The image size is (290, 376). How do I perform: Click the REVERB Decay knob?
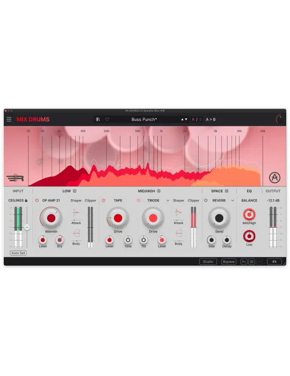click(x=227, y=240)
